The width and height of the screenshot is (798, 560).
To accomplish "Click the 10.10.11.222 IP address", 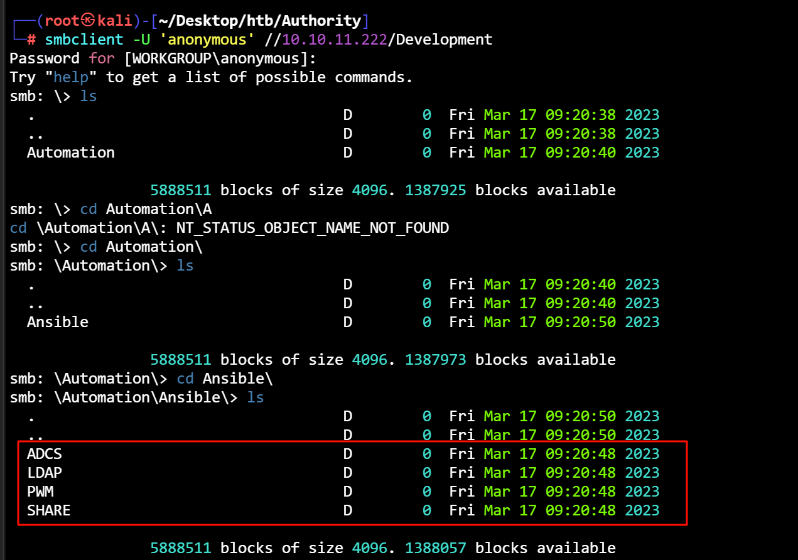I will click(x=334, y=40).
